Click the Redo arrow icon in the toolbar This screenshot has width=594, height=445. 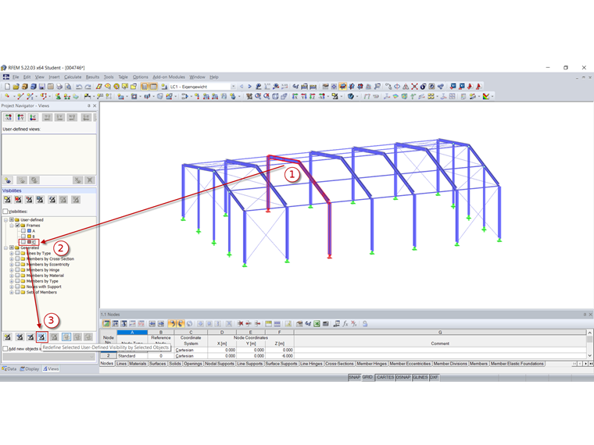88,87
